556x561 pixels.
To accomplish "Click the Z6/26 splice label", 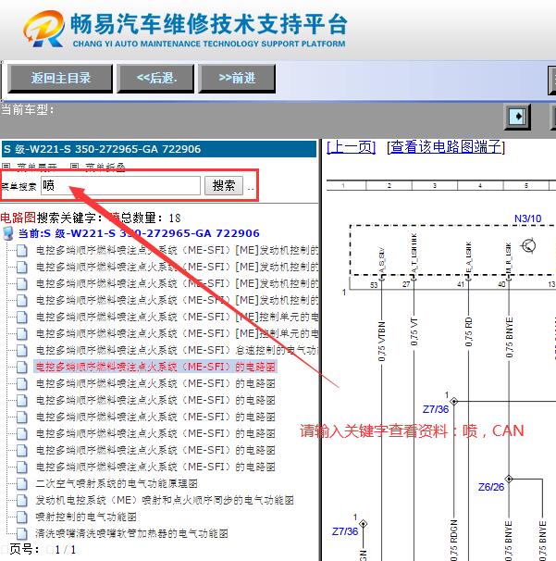I will pos(491,487).
